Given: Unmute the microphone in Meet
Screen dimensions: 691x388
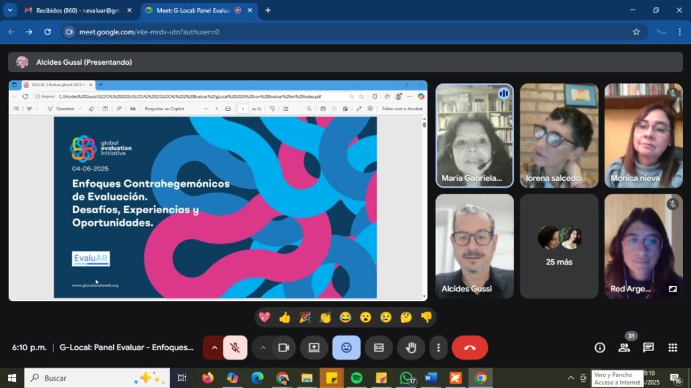Looking at the screenshot, I should pos(235,348).
